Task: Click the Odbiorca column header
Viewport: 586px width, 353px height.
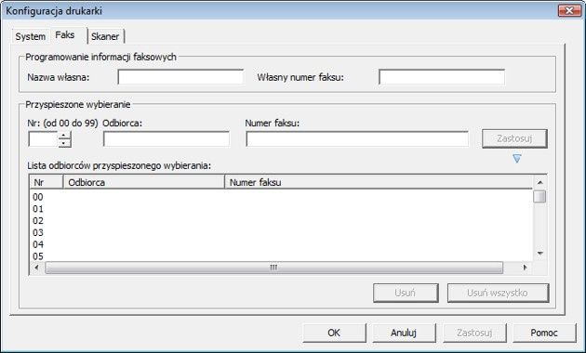Action: (144, 182)
